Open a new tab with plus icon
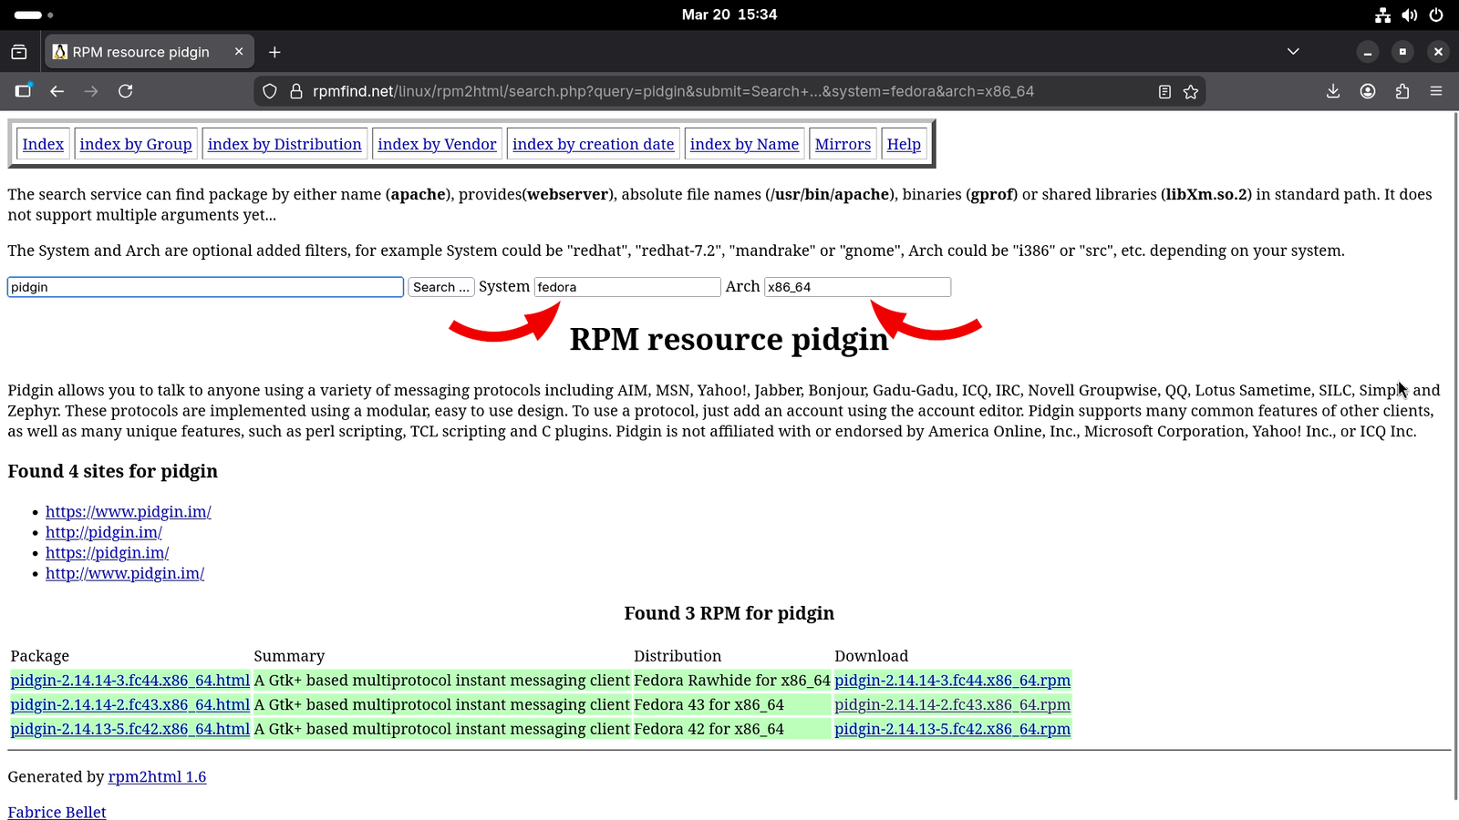The height and width of the screenshot is (820, 1459). (x=274, y=52)
